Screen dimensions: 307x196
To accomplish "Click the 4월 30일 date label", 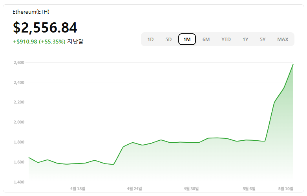I will (191, 189).
